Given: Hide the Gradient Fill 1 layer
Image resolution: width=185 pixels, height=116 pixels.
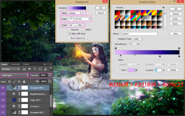Looking at the screenshot, I should (3, 112).
